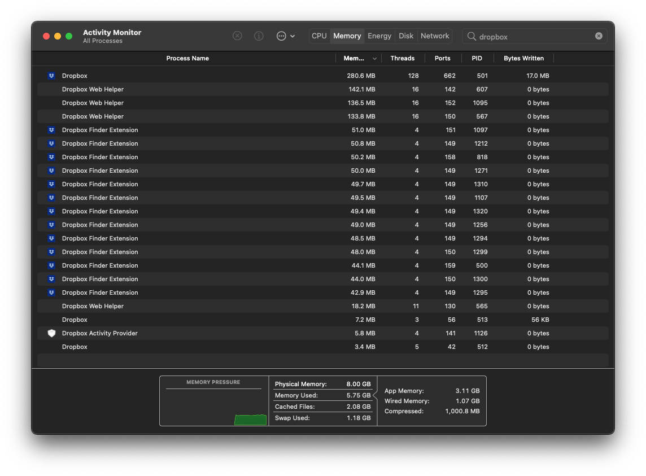646x476 pixels.
Task: Open the more options ellipsis icon
Action: [x=281, y=36]
